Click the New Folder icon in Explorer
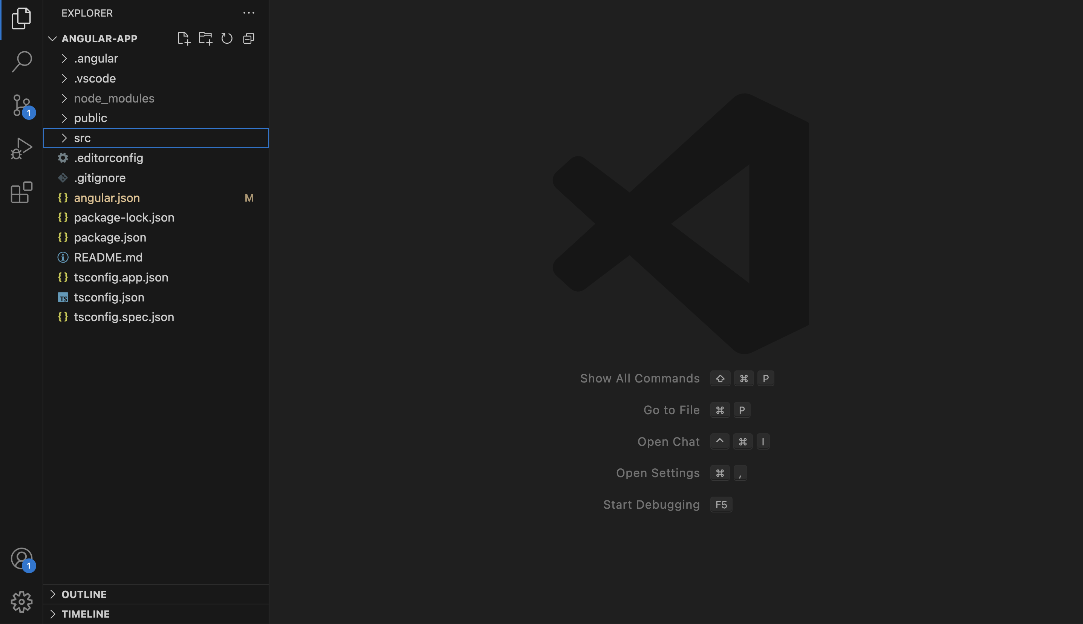 coord(205,38)
